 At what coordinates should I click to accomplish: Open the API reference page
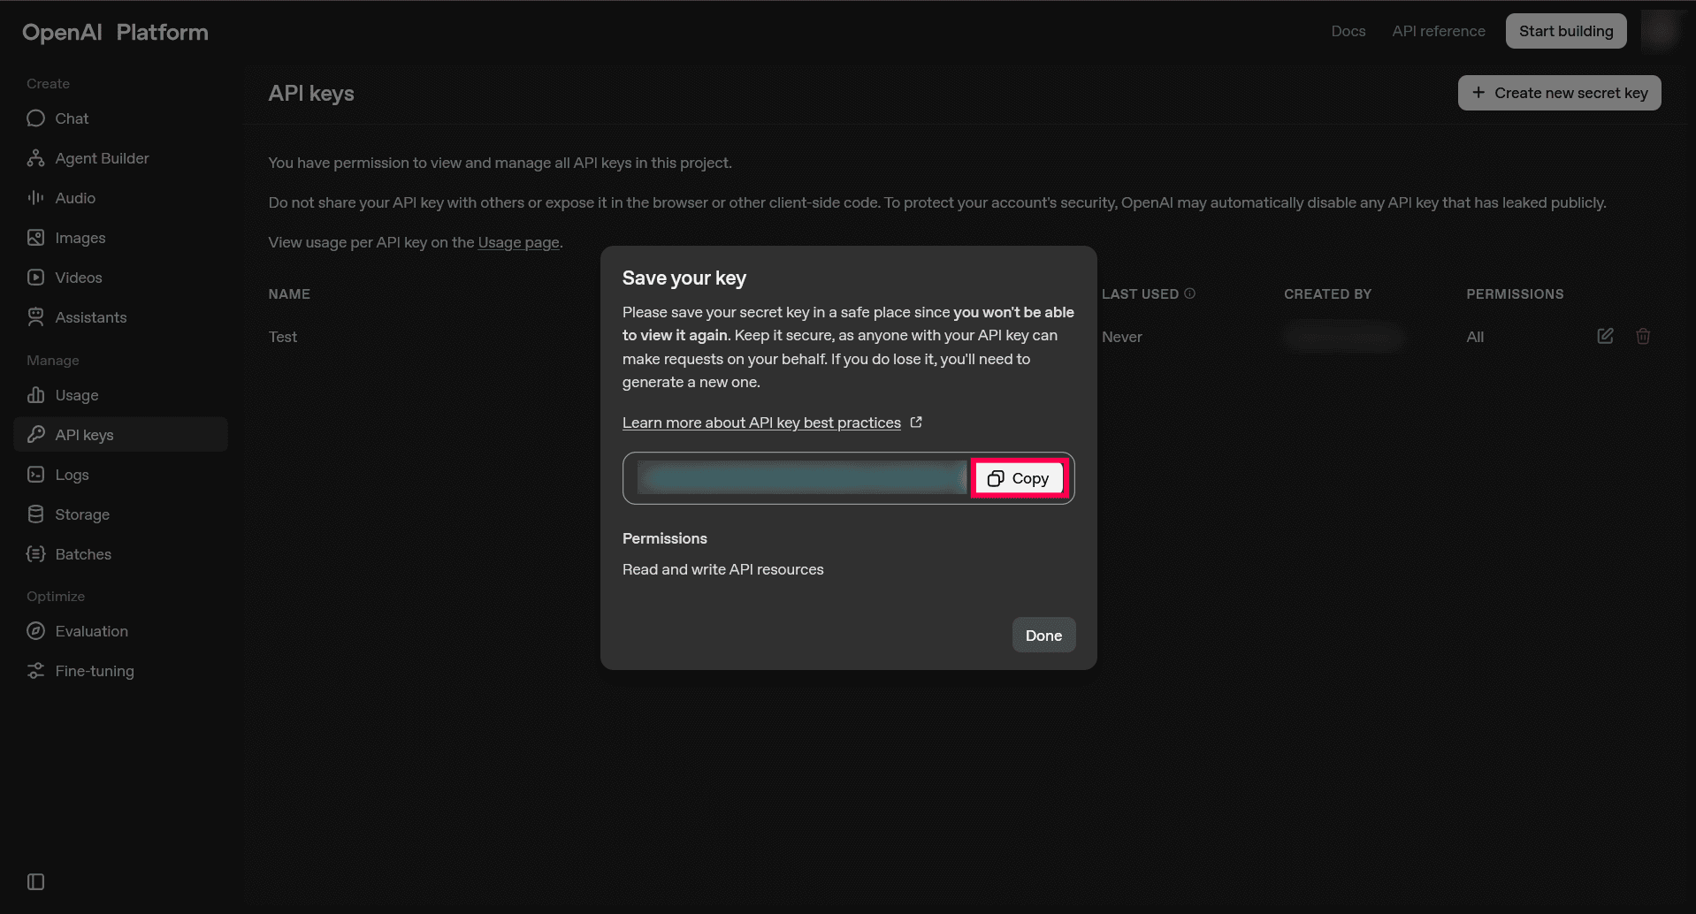pyautogui.click(x=1438, y=31)
